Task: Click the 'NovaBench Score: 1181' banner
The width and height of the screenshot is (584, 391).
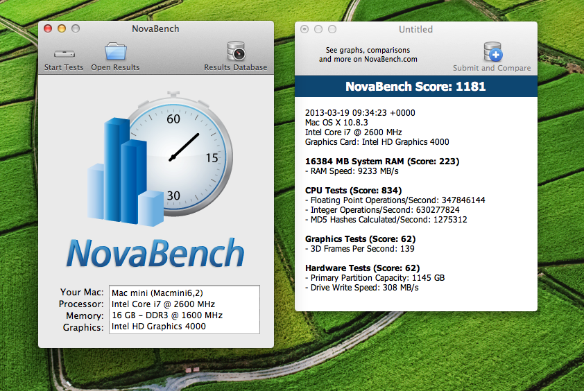Action: tap(415, 87)
